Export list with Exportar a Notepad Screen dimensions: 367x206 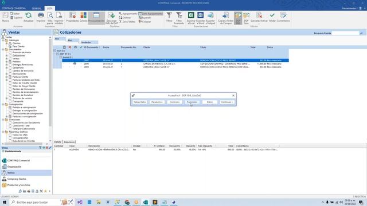(210, 18)
